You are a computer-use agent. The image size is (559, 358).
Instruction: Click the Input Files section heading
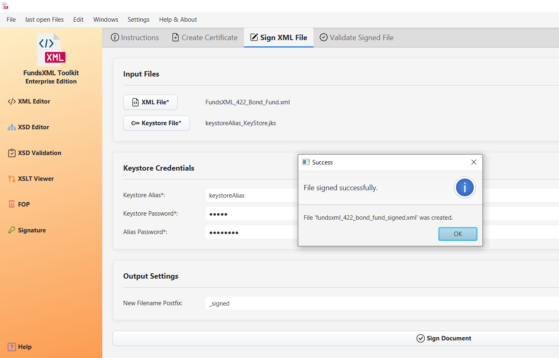tap(141, 74)
